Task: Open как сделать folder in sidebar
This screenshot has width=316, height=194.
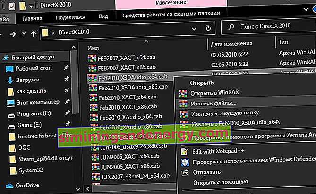Action: [31, 91]
